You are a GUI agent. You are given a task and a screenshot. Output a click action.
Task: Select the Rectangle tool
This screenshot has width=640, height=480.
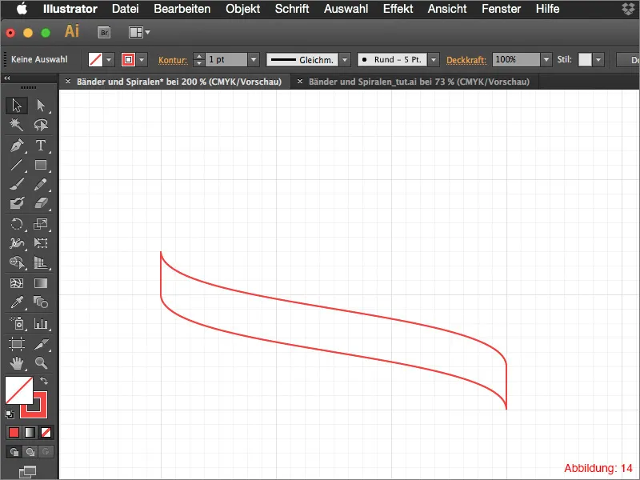(41, 165)
